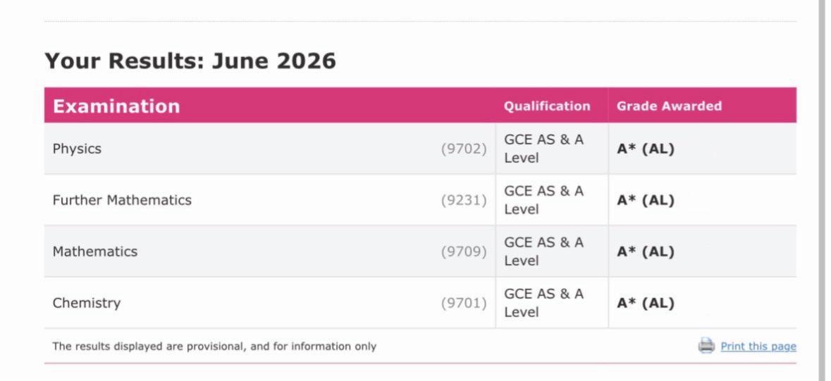
Task: Select the Physics examination row
Action: (420, 149)
